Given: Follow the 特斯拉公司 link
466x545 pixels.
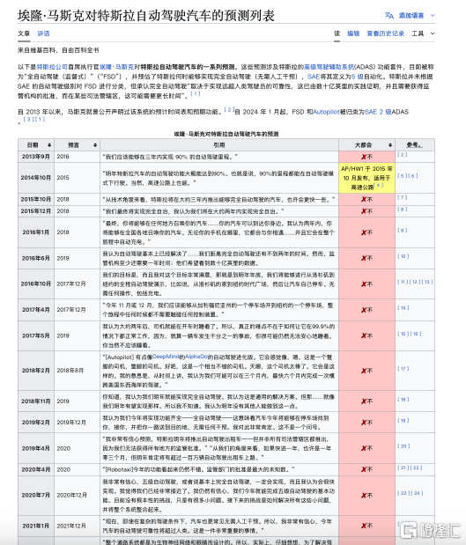Looking at the screenshot, I should (x=52, y=67).
